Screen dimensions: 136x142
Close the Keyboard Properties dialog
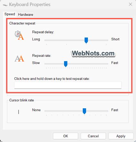(131, 4)
